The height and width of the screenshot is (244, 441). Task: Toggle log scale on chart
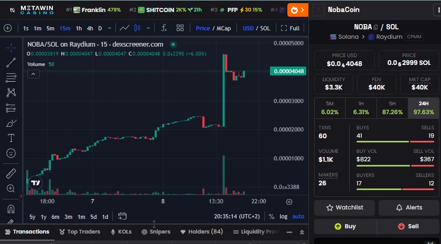coord(284,216)
